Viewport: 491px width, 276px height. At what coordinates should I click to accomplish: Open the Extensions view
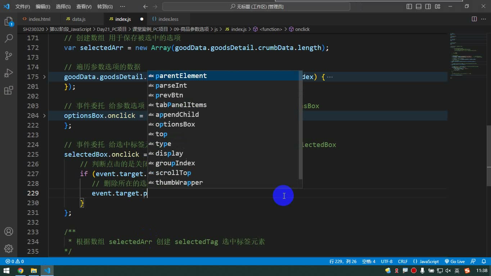[9, 90]
